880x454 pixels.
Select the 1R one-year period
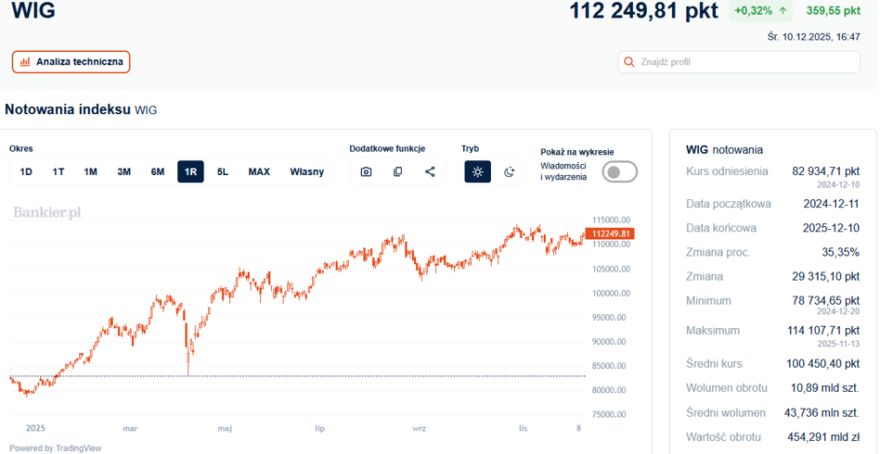(190, 171)
